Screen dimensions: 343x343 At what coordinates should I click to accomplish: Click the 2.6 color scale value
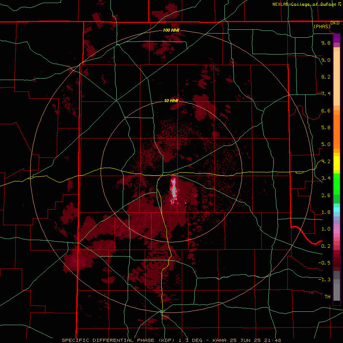click(326, 196)
